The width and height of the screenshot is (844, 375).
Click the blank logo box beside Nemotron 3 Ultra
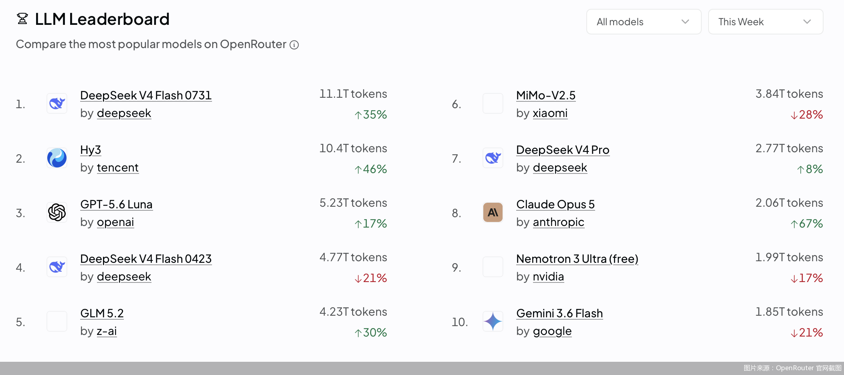pyautogui.click(x=493, y=267)
